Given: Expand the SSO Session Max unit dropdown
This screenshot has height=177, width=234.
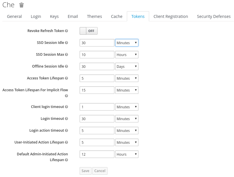Looking at the screenshot, I should pyautogui.click(x=127, y=55).
